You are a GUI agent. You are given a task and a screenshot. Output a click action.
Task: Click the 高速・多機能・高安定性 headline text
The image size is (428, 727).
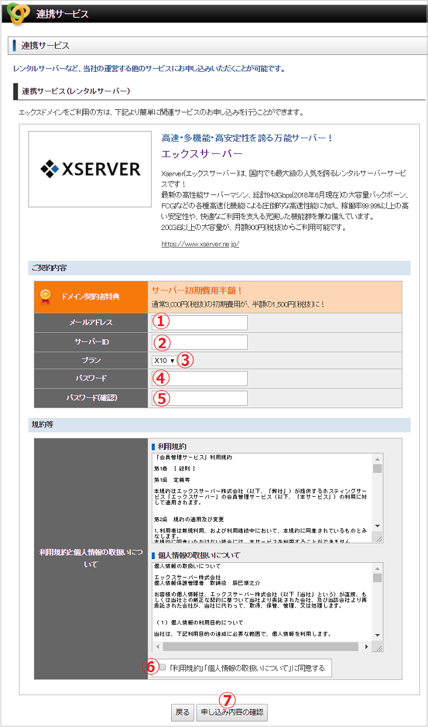click(247, 138)
